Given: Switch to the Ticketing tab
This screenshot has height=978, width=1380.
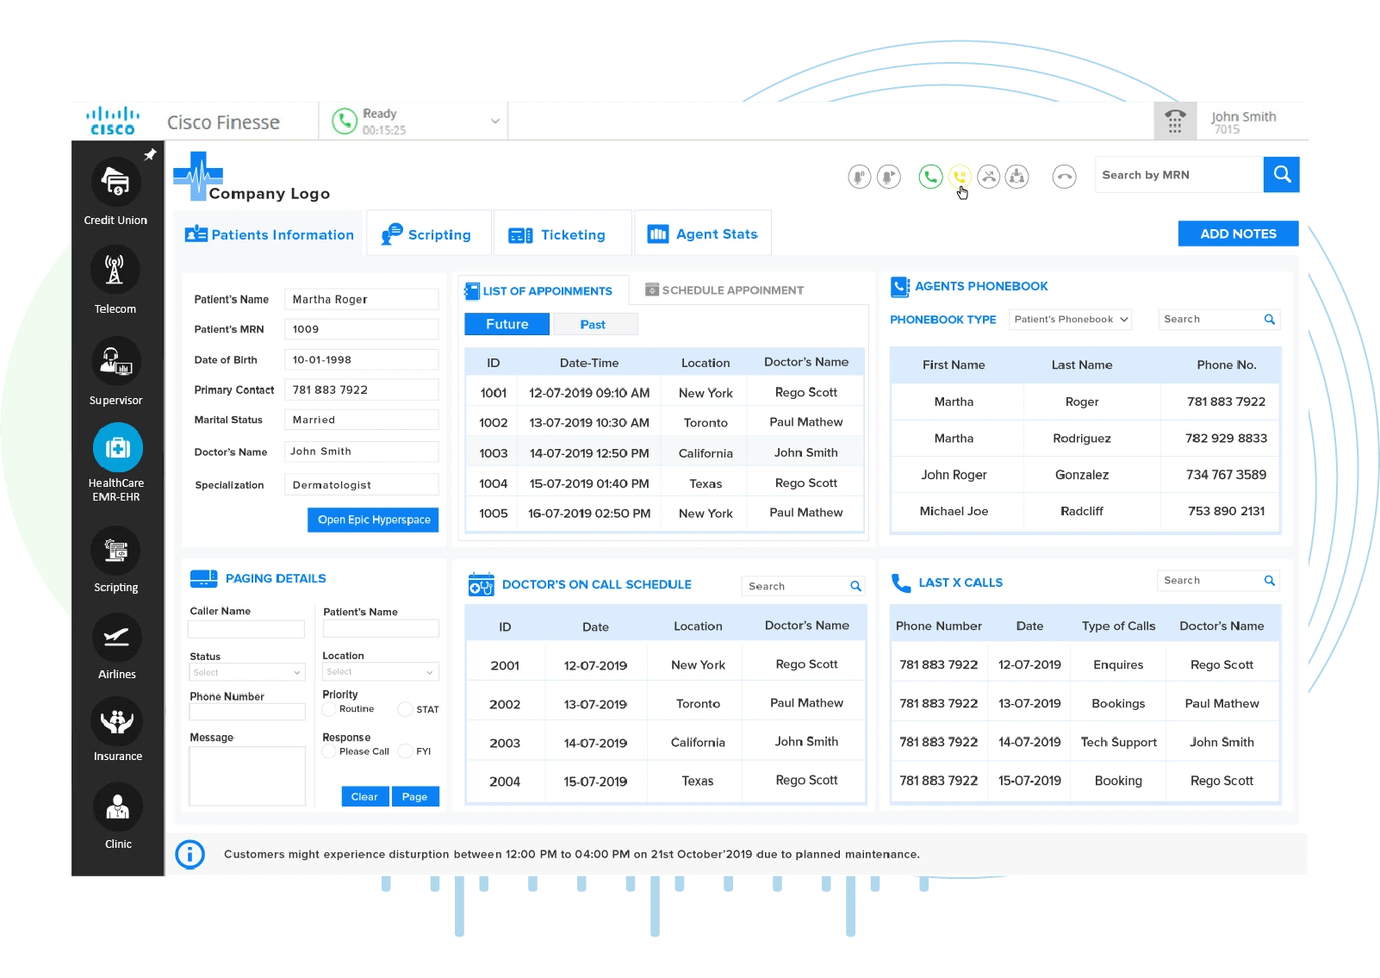Looking at the screenshot, I should tap(562, 234).
